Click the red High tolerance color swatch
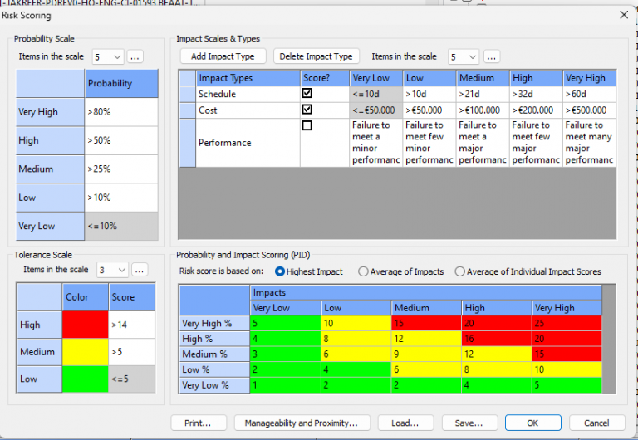 pyautogui.click(x=86, y=325)
